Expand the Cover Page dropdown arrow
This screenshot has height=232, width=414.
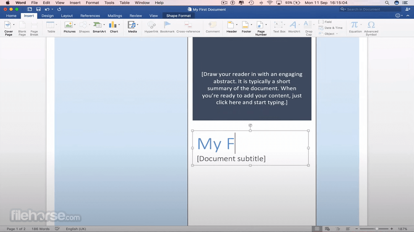point(14,25)
